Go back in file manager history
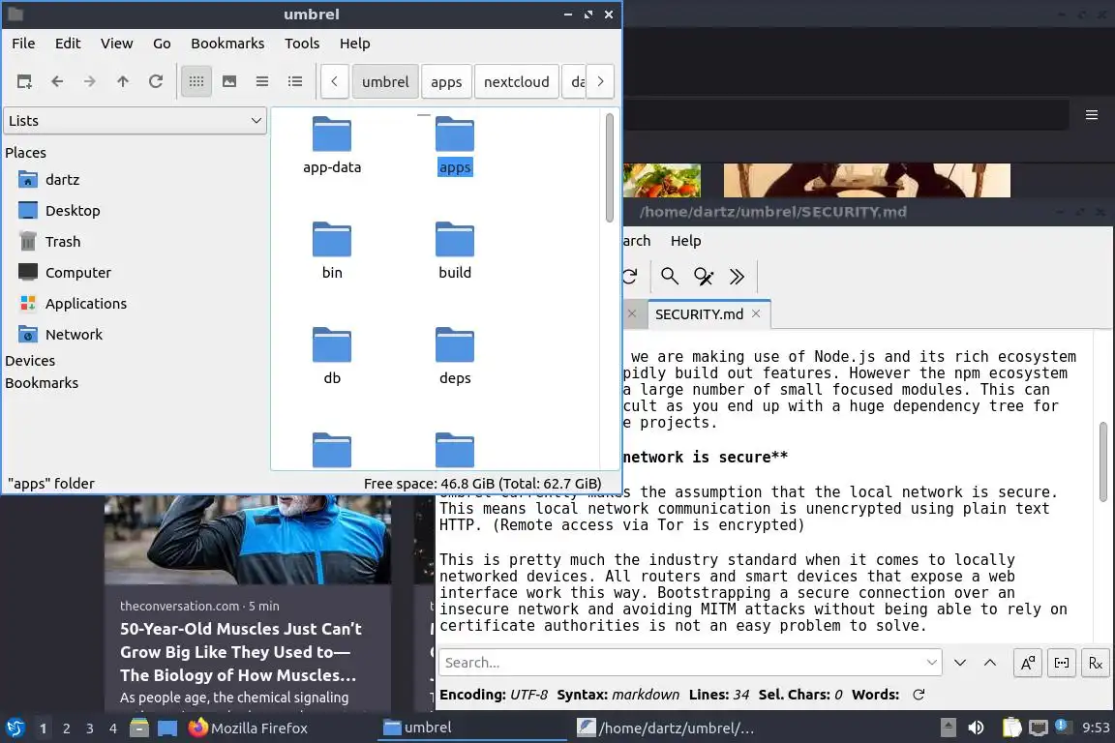This screenshot has width=1115, height=743. [57, 82]
